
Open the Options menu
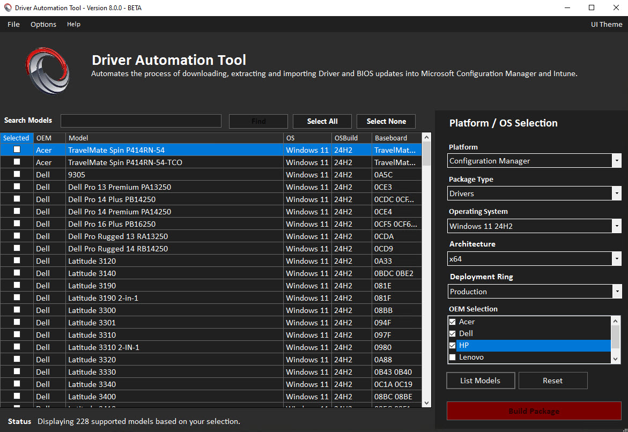[43, 24]
